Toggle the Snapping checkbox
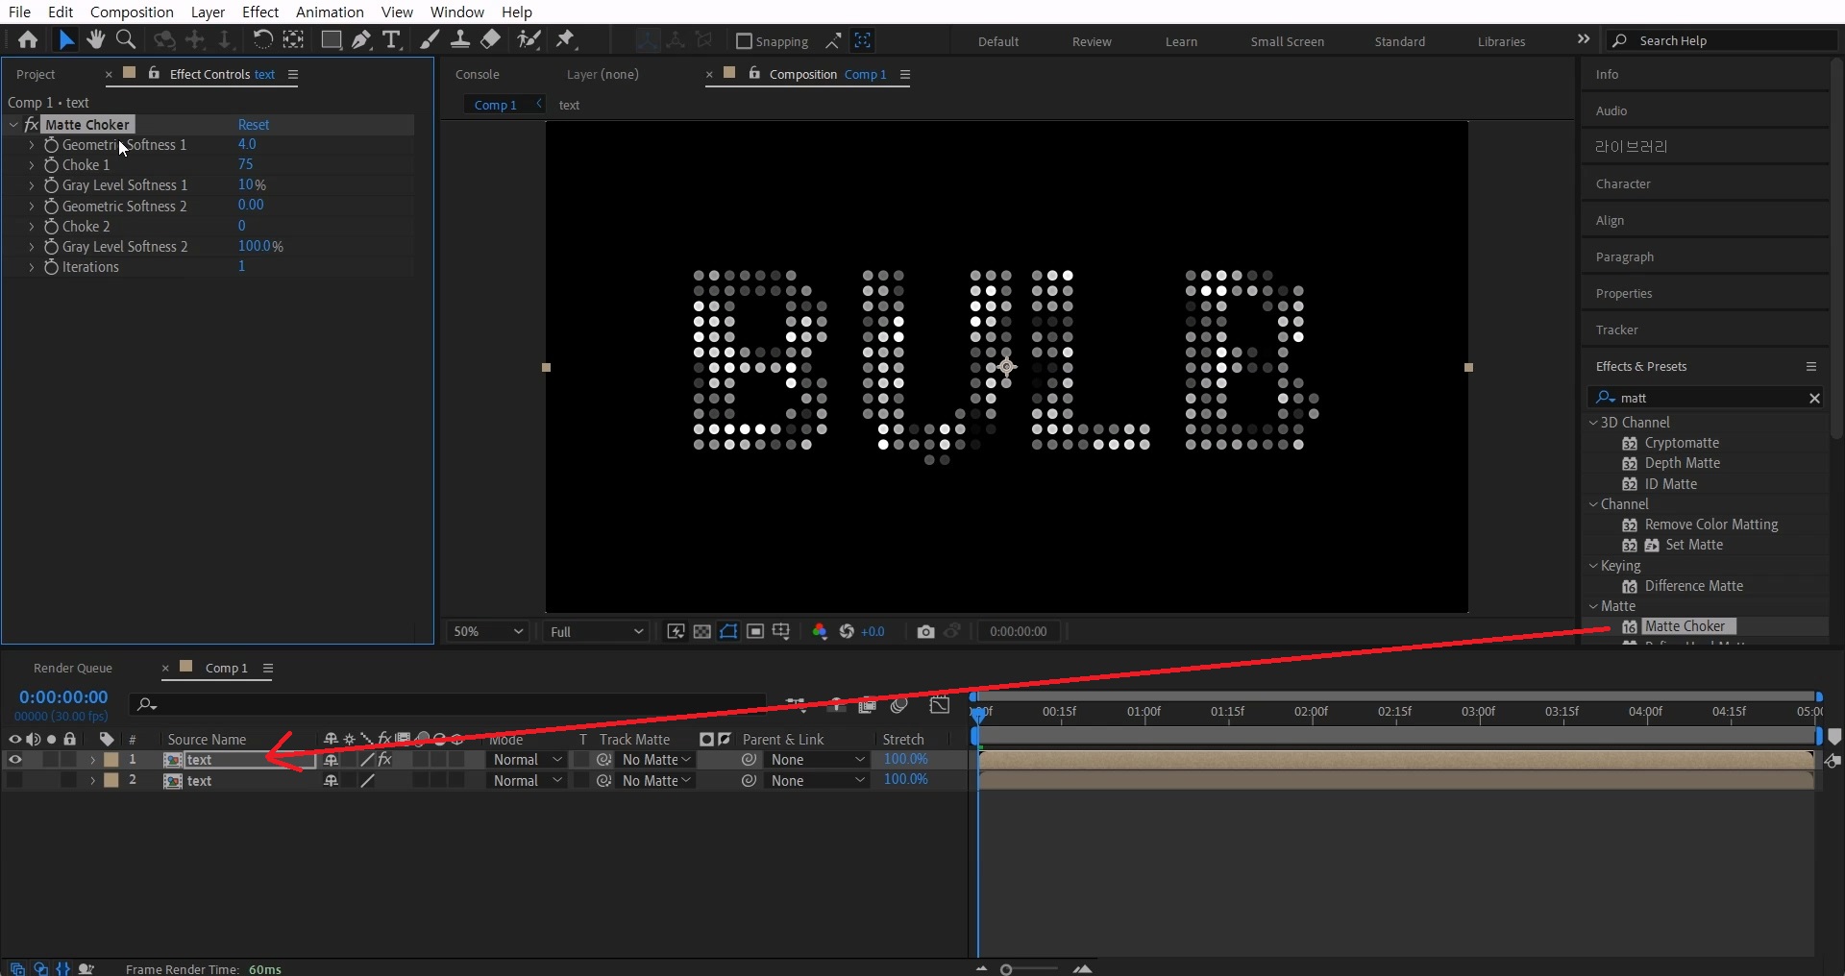This screenshot has height=976, width=1845. pos(743,41)
